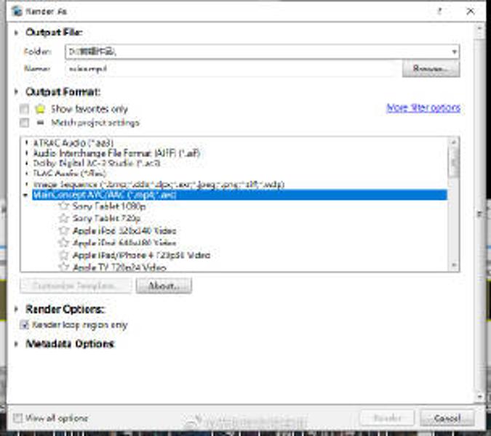This screenshot has width=491, height=436.
Task: Expand the Metadata Options section
Action: [17, 344]
